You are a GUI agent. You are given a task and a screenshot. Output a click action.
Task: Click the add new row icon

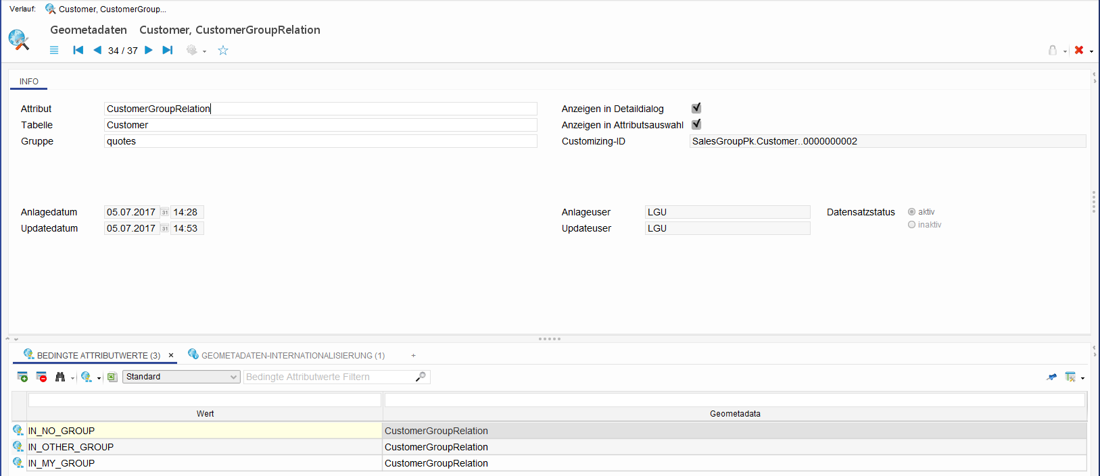pyautogui.click(x=22, y=377)
